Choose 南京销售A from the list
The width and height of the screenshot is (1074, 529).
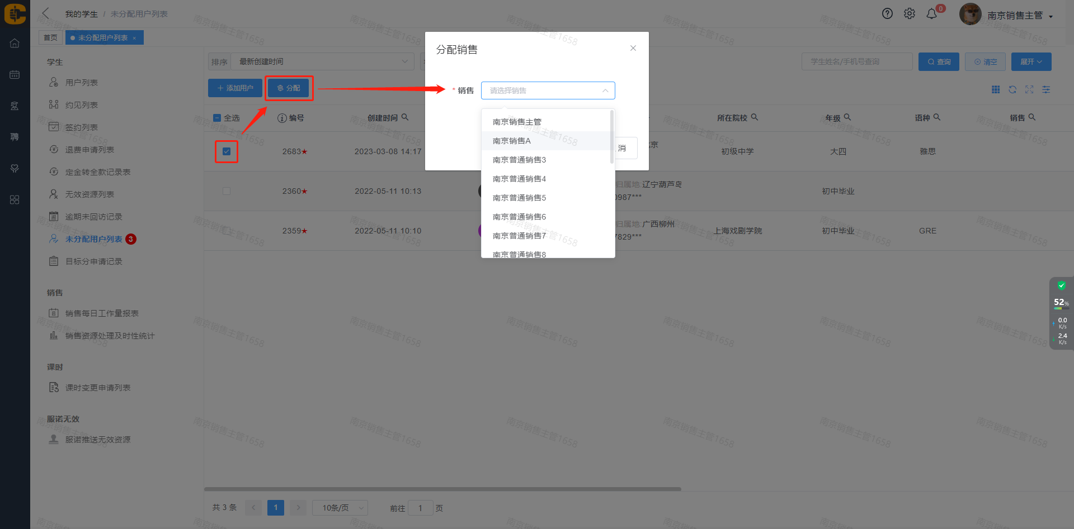pos(512,141)
